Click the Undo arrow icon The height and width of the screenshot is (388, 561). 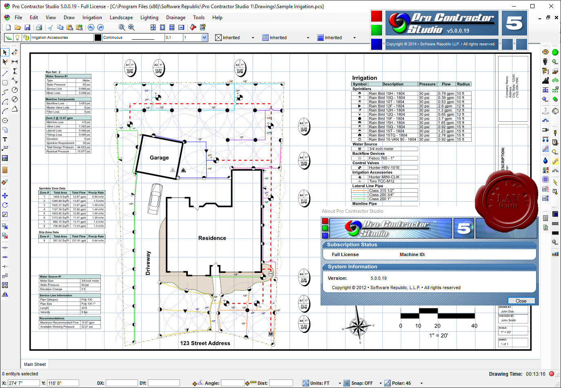pyautogui.click(x=91, y=27)
